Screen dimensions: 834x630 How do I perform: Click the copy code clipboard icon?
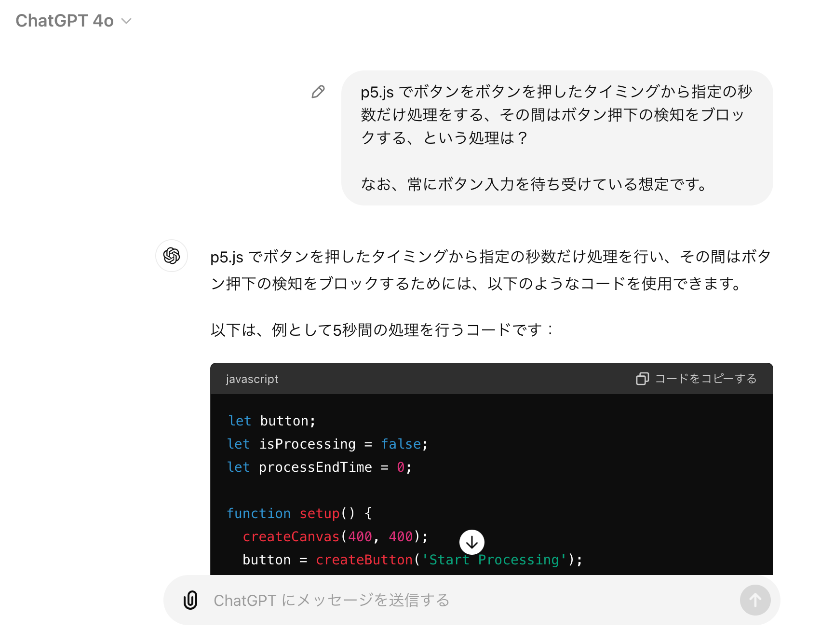(642, 379)
